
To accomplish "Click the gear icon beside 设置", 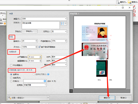I will 10,98.
